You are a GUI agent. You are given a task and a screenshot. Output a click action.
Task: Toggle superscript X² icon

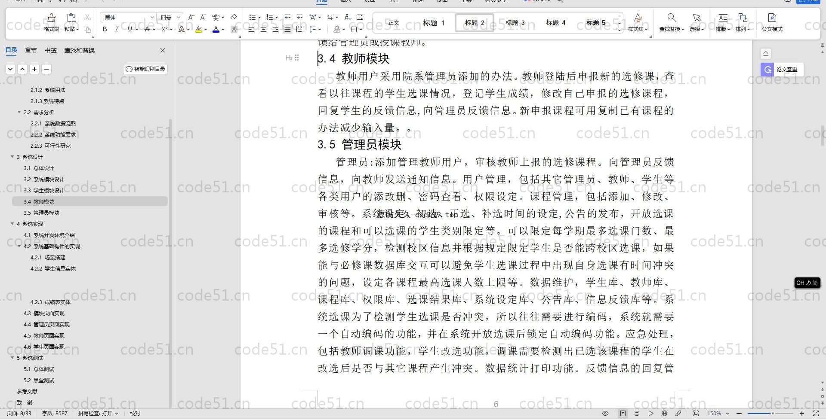tap(164, 29)
